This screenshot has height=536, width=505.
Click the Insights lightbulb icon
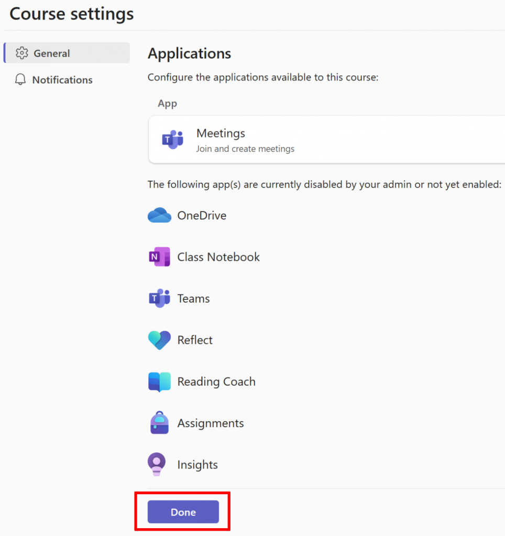pyautogui.click(x=157, y=465)
